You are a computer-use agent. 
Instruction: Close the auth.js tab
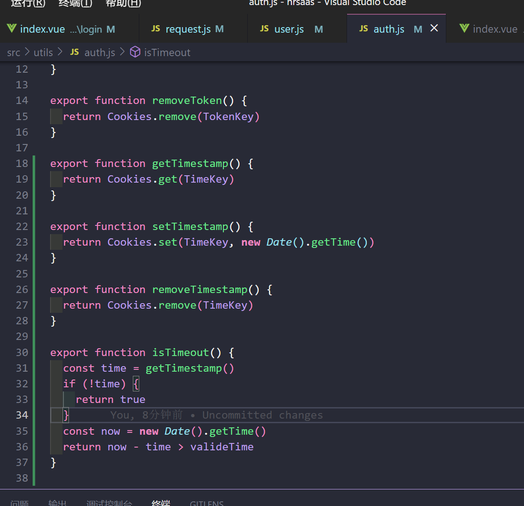tap(434, 28)
